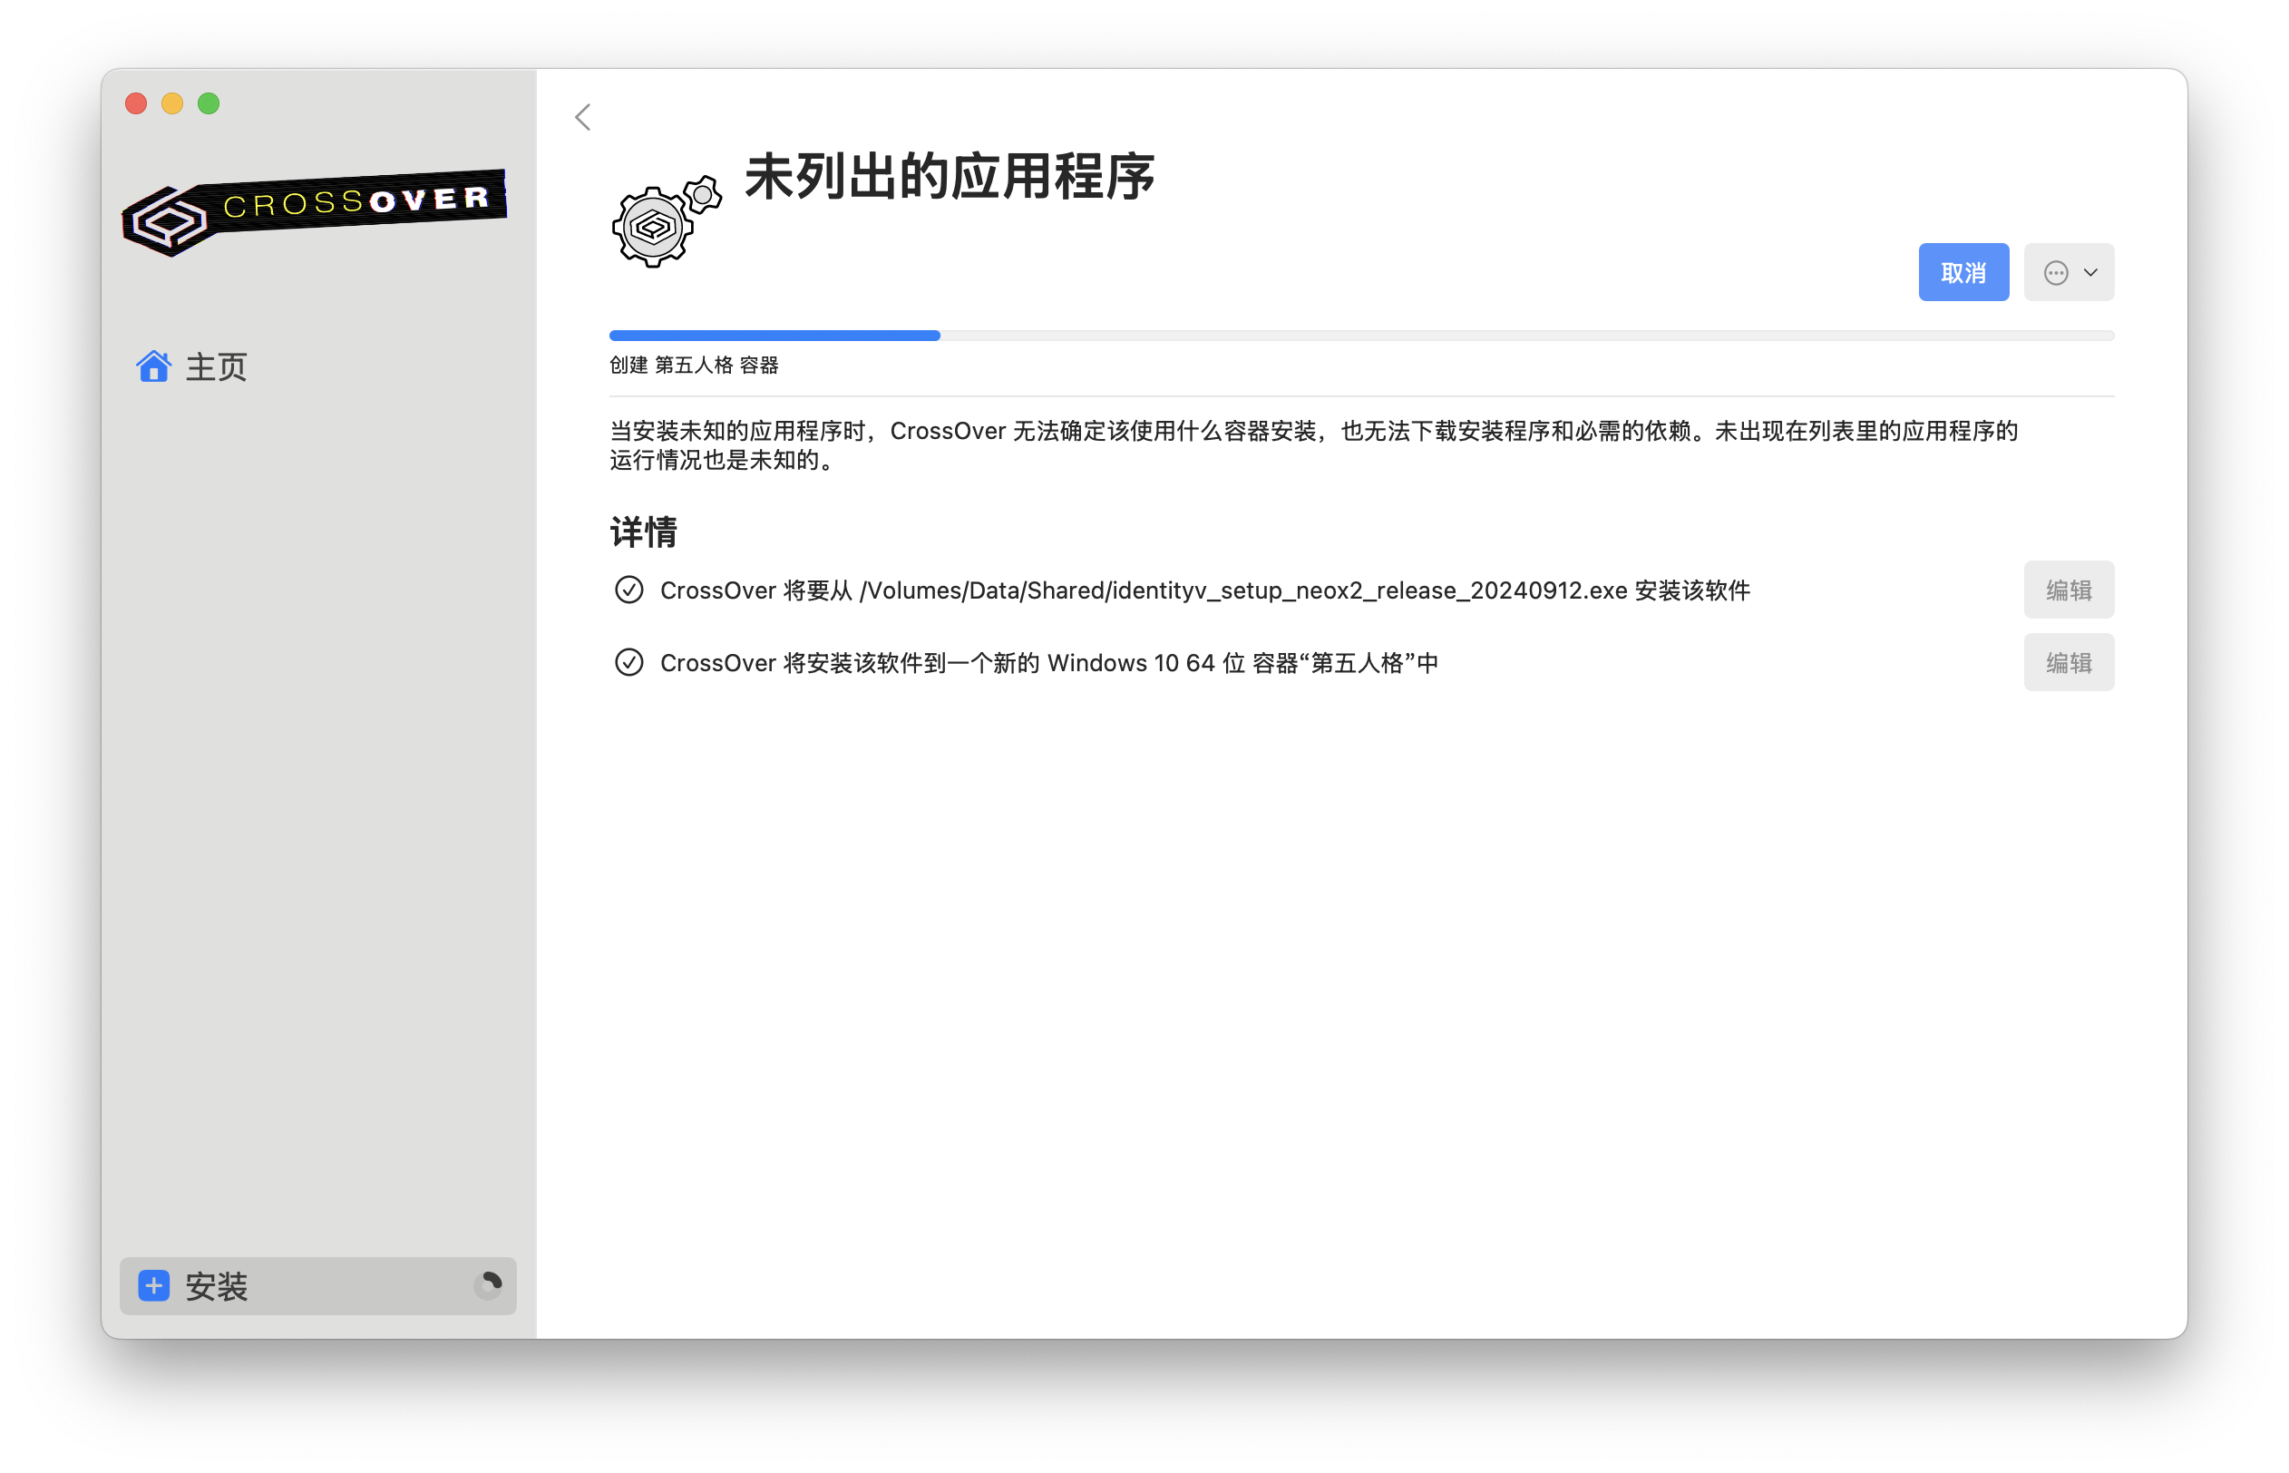Click the checkmark beside Windows 10 container row
This screenshot has width=2289, height=1473.
[628, 662]
